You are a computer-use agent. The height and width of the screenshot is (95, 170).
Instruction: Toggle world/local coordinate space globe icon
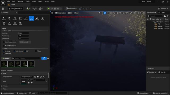(x=111, y=13)
